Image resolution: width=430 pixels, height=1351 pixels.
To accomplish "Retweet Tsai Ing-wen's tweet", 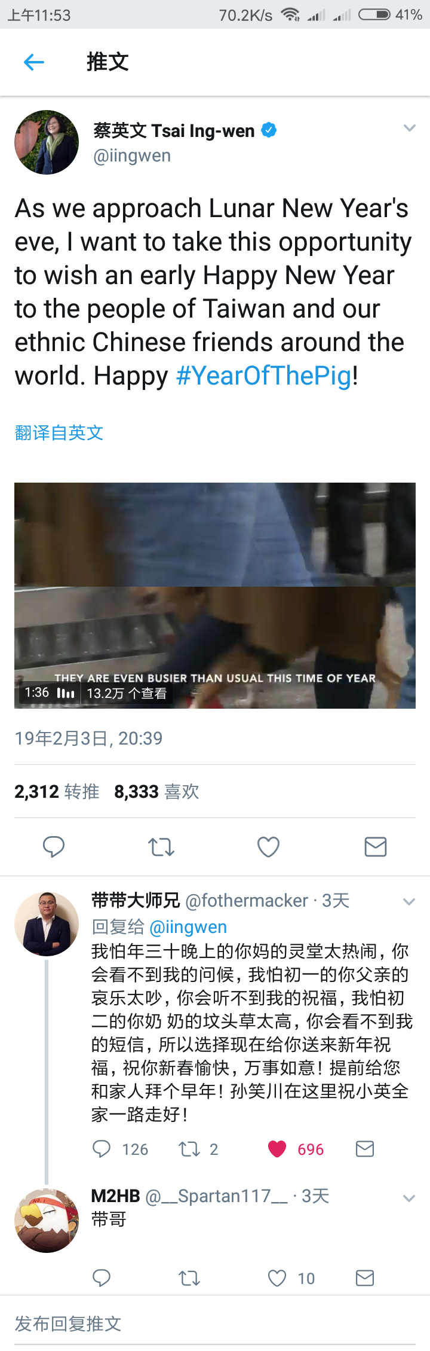I will tap(161, 847).
